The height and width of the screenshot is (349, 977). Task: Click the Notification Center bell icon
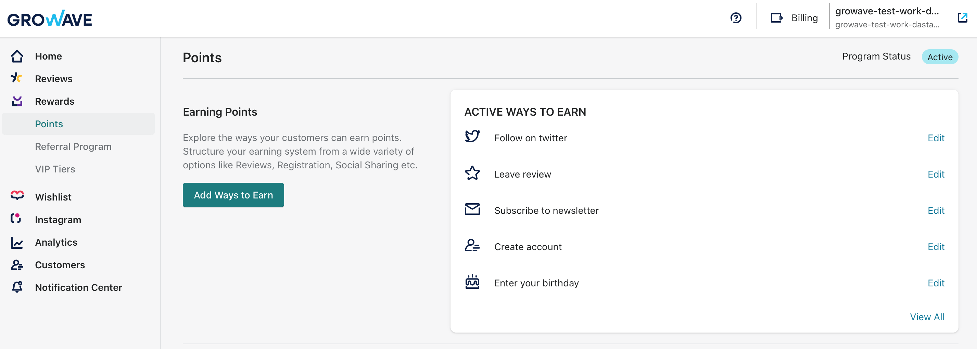17,287
